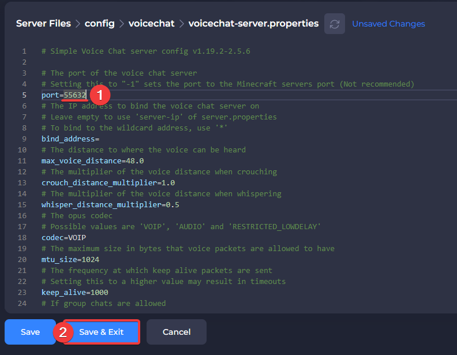Cancel editing the file
The width and height of the screenshot is (457, 355).
(177, 332)
